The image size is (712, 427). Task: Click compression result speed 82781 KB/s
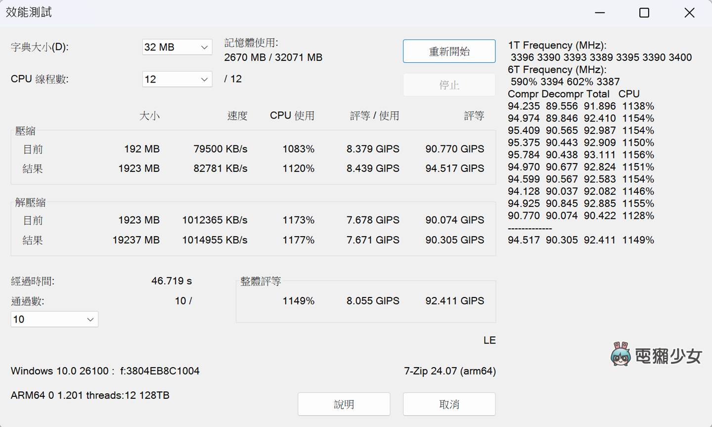click(x=220, y=169)
